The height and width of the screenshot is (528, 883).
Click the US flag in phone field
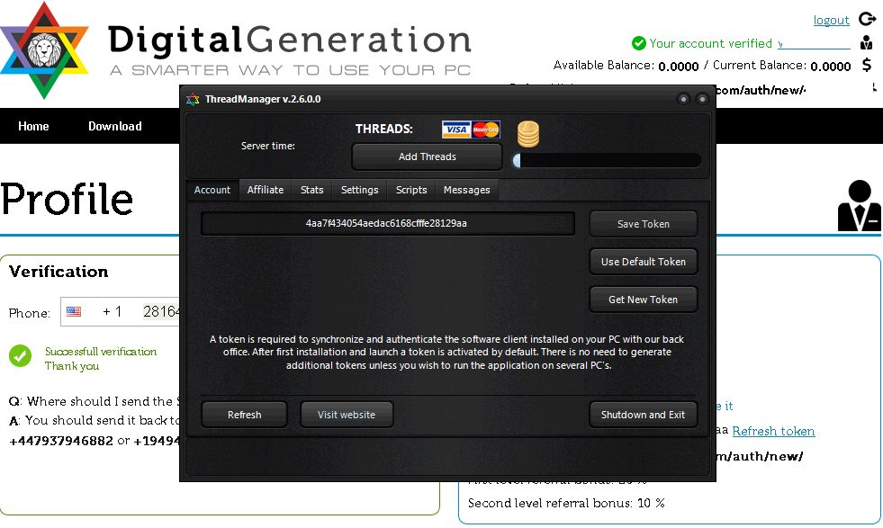tap(74, 312)
